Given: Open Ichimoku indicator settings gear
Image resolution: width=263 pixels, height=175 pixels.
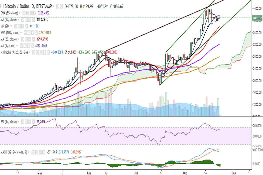Looking at the screenshot, I should 37,52.
